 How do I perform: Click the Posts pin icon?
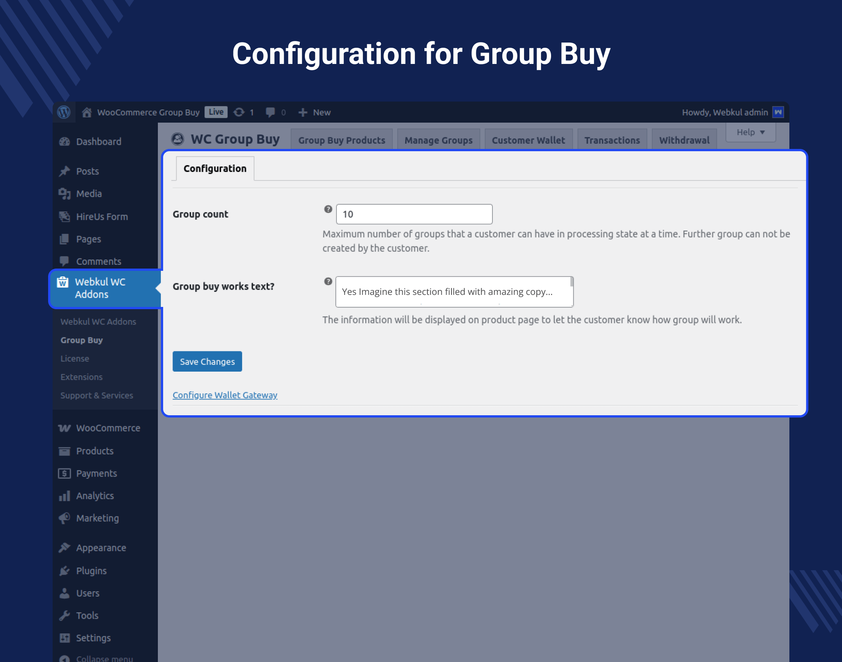(65, 171)
